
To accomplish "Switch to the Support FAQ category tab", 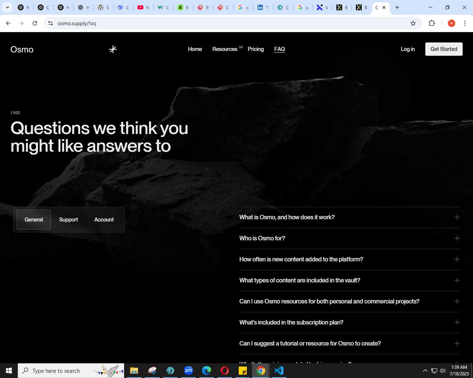I will pos(68,220).
